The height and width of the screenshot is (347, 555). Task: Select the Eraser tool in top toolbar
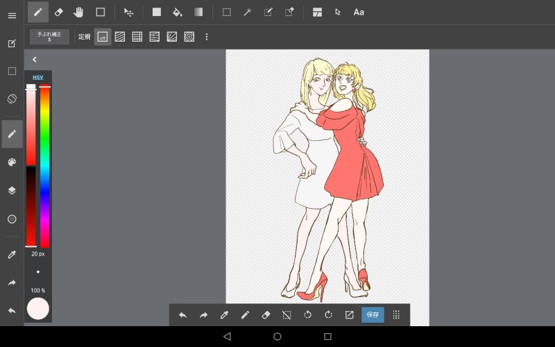(58, 12)
